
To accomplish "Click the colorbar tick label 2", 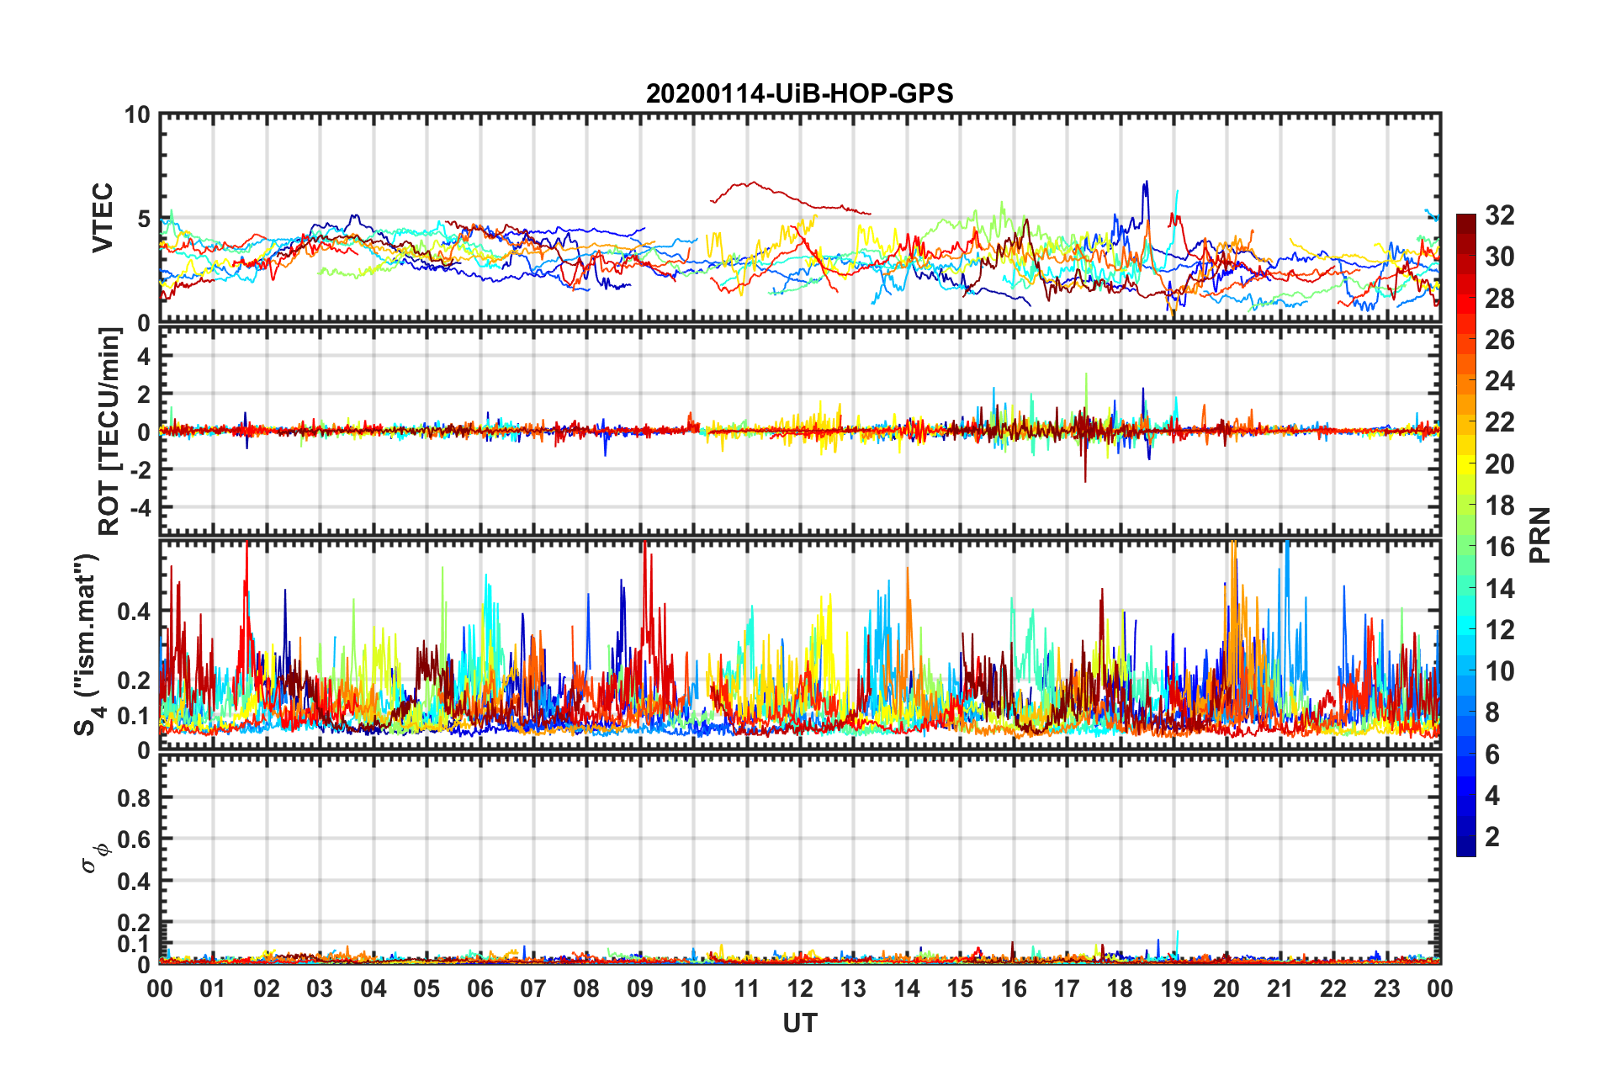I will pyautogui.click(x=1491, y=836).
